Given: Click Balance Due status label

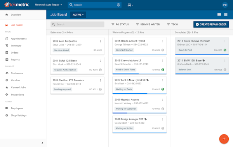Looking at the screenshot, I should click(x=184, y=70).
